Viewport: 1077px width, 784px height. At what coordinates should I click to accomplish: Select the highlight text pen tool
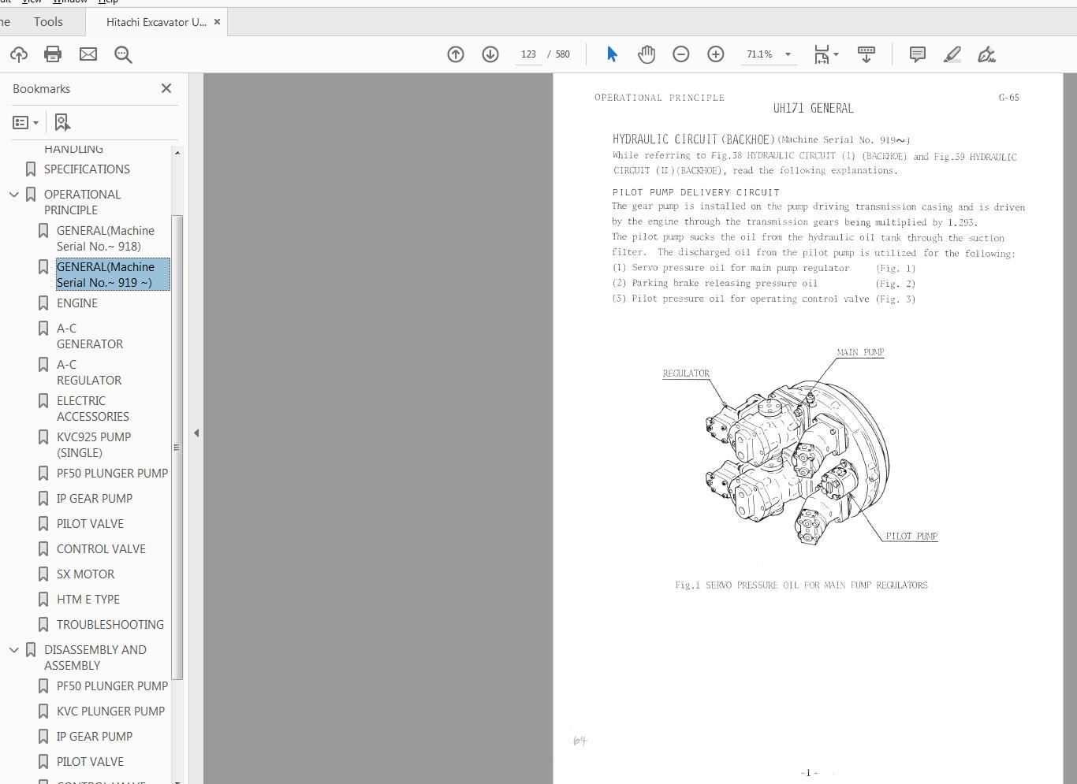pos(952,54)
